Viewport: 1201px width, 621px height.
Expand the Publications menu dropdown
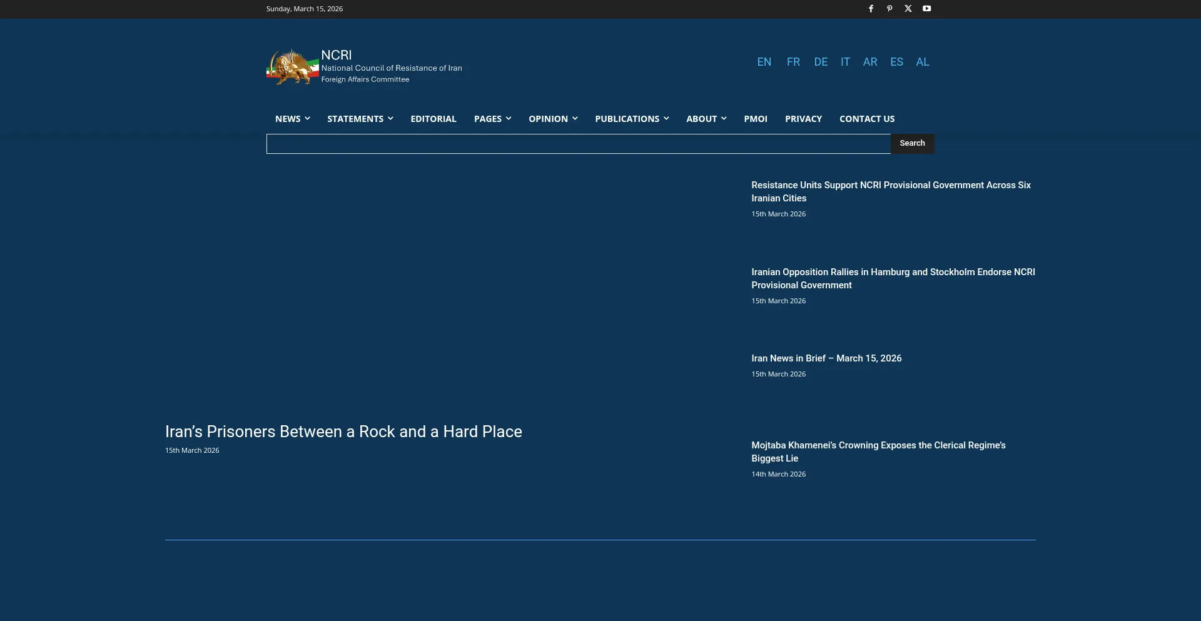point(632,119)
